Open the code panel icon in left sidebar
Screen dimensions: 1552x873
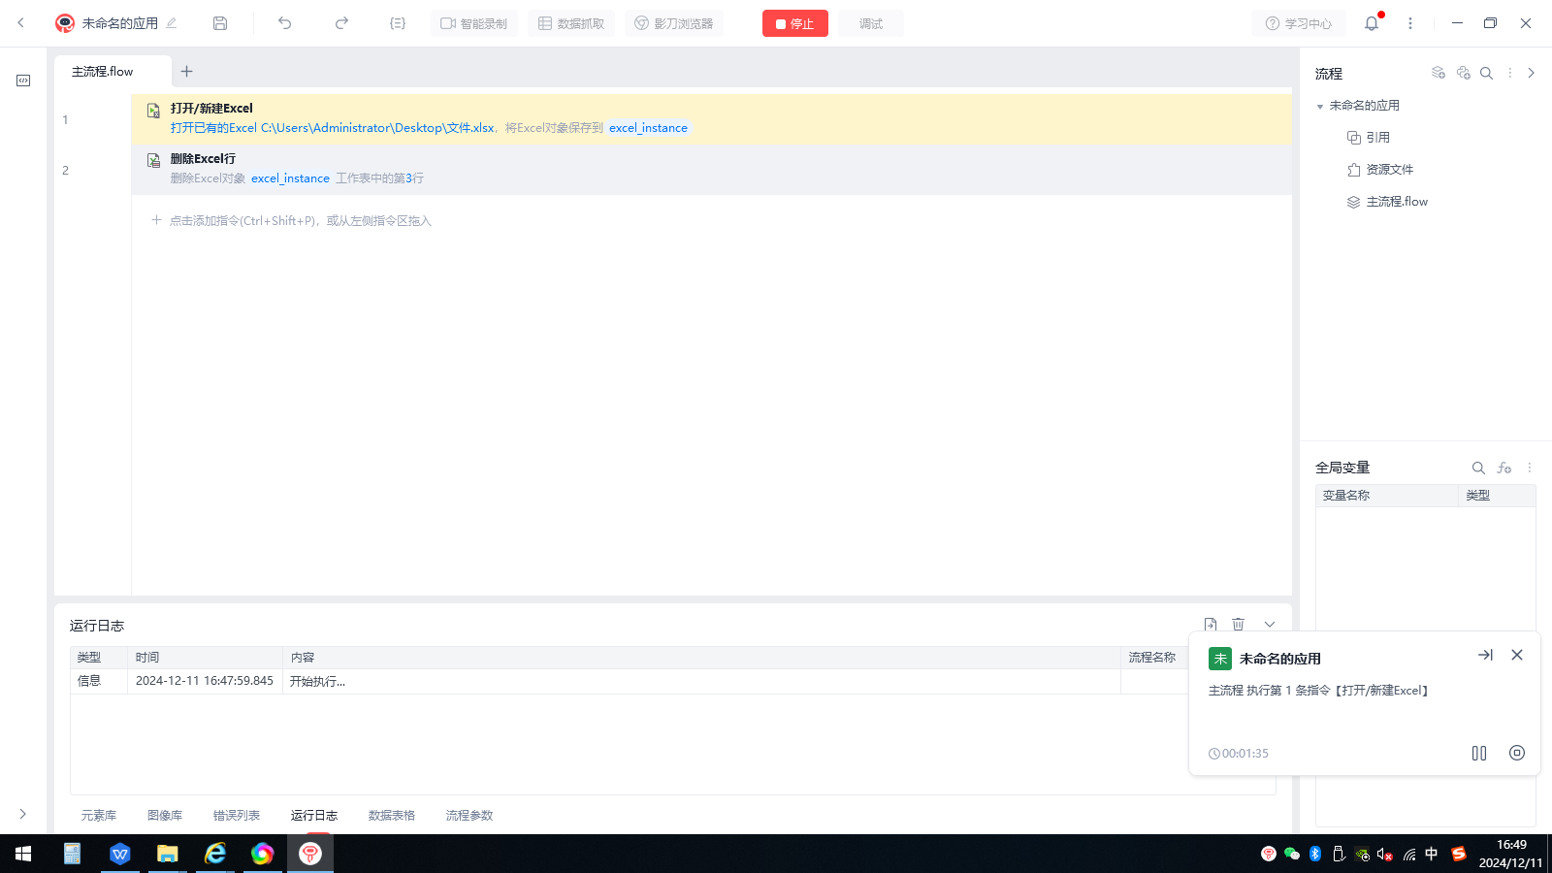23,81
